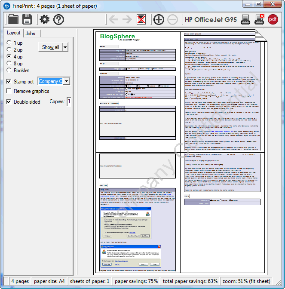
Task: Click '4 pages' status bar entry
Action: 20,281
